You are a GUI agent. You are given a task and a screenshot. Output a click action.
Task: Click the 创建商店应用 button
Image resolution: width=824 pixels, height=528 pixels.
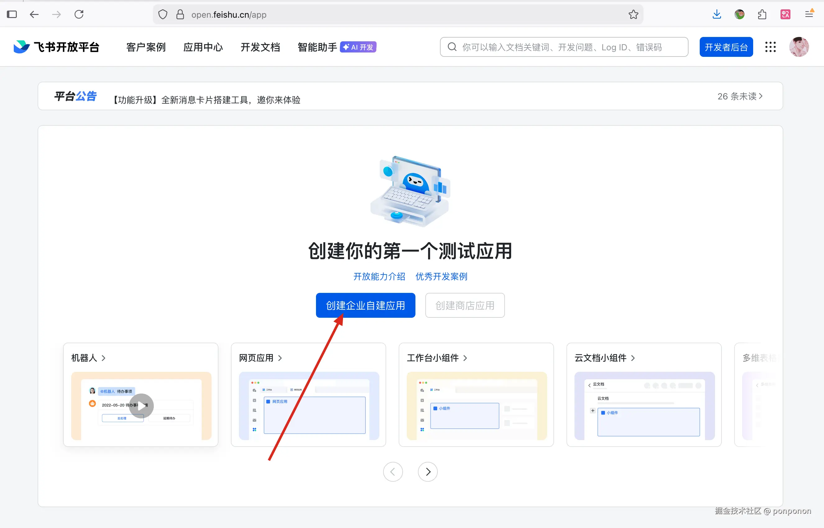tap(465, 305)
